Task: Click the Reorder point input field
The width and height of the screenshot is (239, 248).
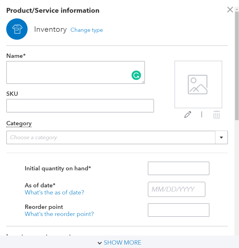Action: pos(178,210)
